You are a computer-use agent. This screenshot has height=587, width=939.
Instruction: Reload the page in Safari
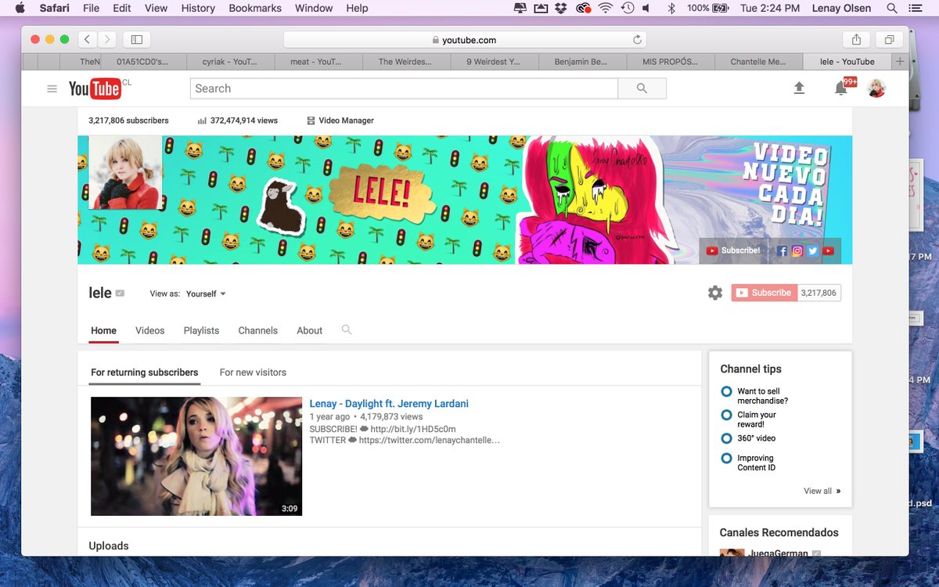point(637,40)
